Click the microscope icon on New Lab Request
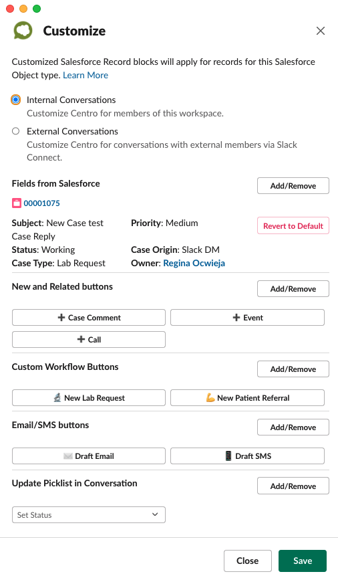Screen dimensions: 338x584 coord(57,398)
